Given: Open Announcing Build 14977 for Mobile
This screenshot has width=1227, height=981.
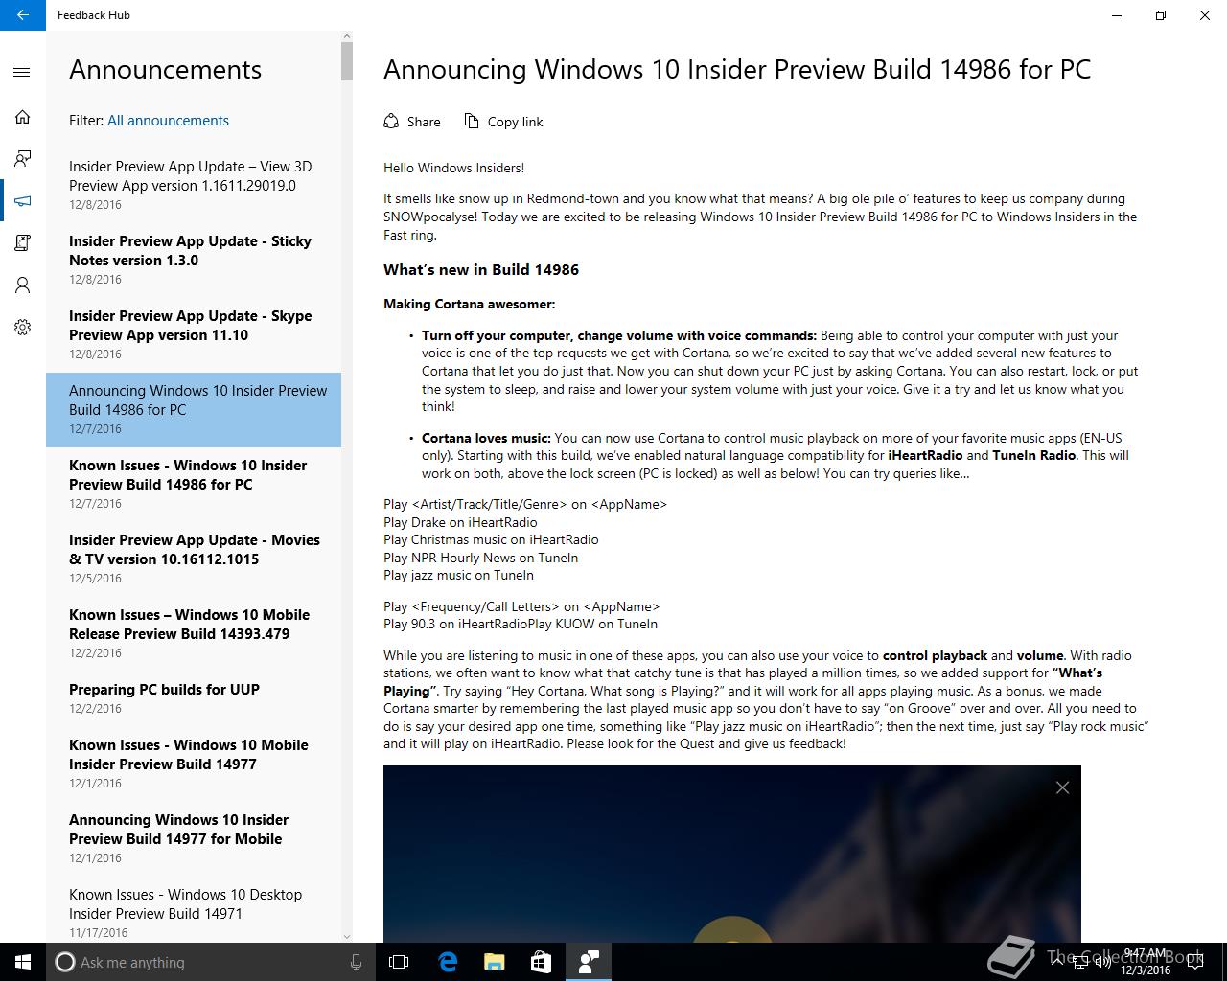Looking at the screenshot, I should point(194,839).
